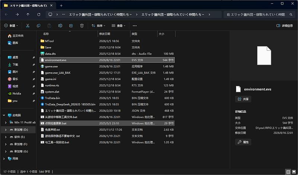Viewport: 298px width, 175px height.
Task: Select game.exe_LAA_BAK file
Action: (107, 73)
